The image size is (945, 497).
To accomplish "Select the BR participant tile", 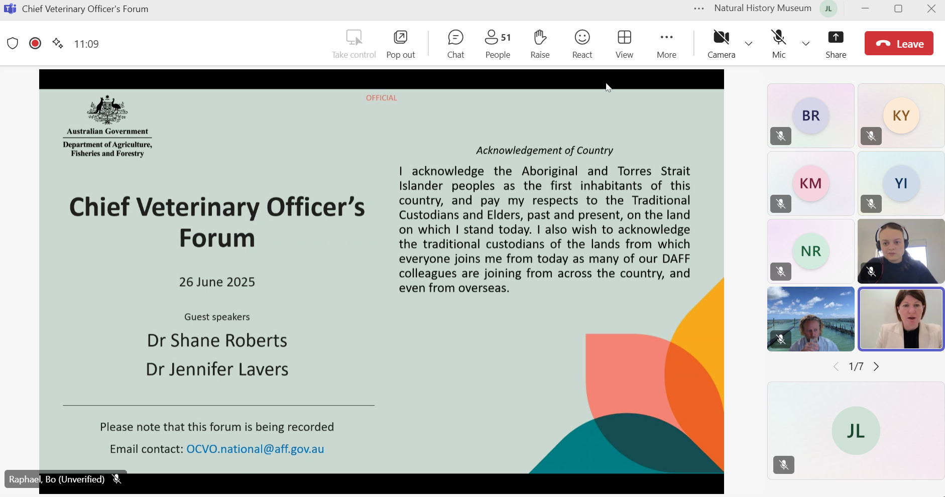I will [x=810, y=116].
